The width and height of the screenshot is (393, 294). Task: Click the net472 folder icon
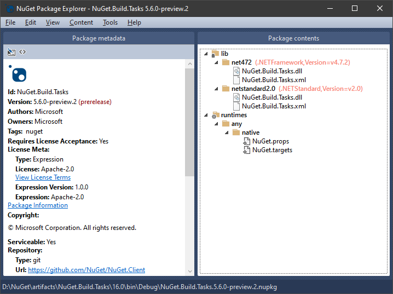point(226,62)
